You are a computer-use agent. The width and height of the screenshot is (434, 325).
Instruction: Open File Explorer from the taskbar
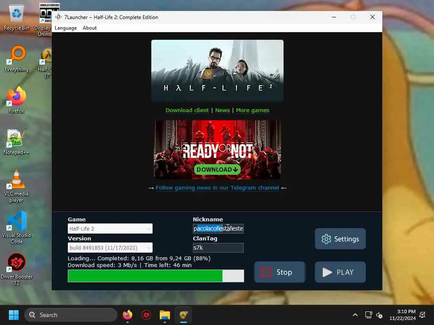[x=165, y=315]
